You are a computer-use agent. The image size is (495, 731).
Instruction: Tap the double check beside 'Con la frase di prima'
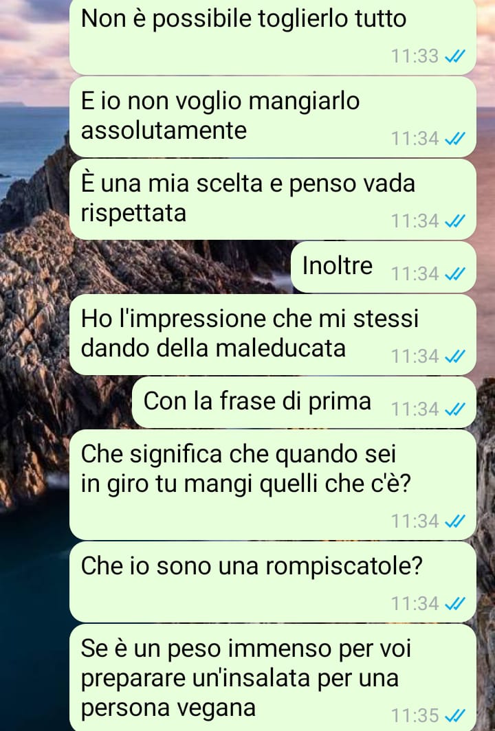pos(455,409)
